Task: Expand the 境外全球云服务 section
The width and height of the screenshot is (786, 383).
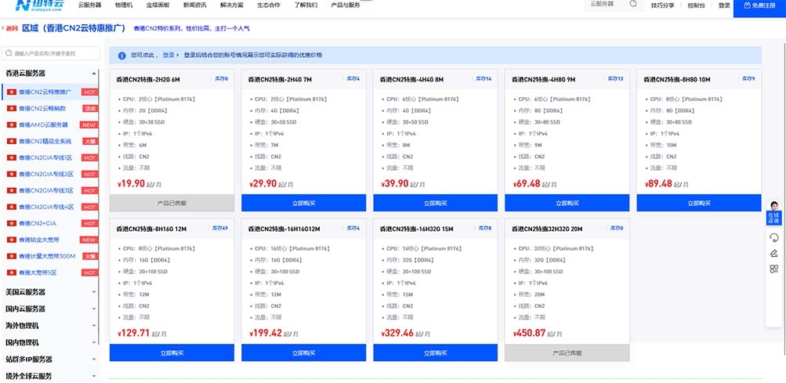Action: 94,376
